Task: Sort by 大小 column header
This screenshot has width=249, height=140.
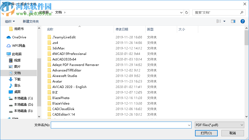Action: pyautogui.click(x=182, y=29)
